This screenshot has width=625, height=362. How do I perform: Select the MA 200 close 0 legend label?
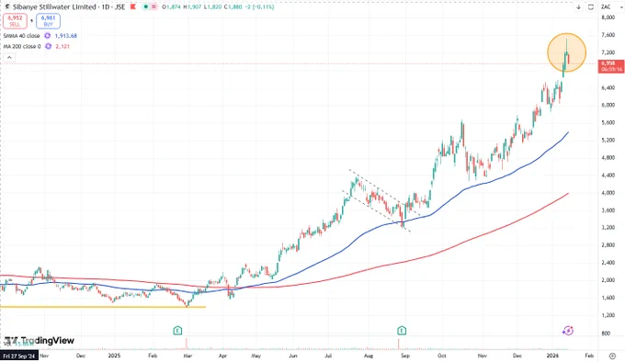click(x=22, y=46)
